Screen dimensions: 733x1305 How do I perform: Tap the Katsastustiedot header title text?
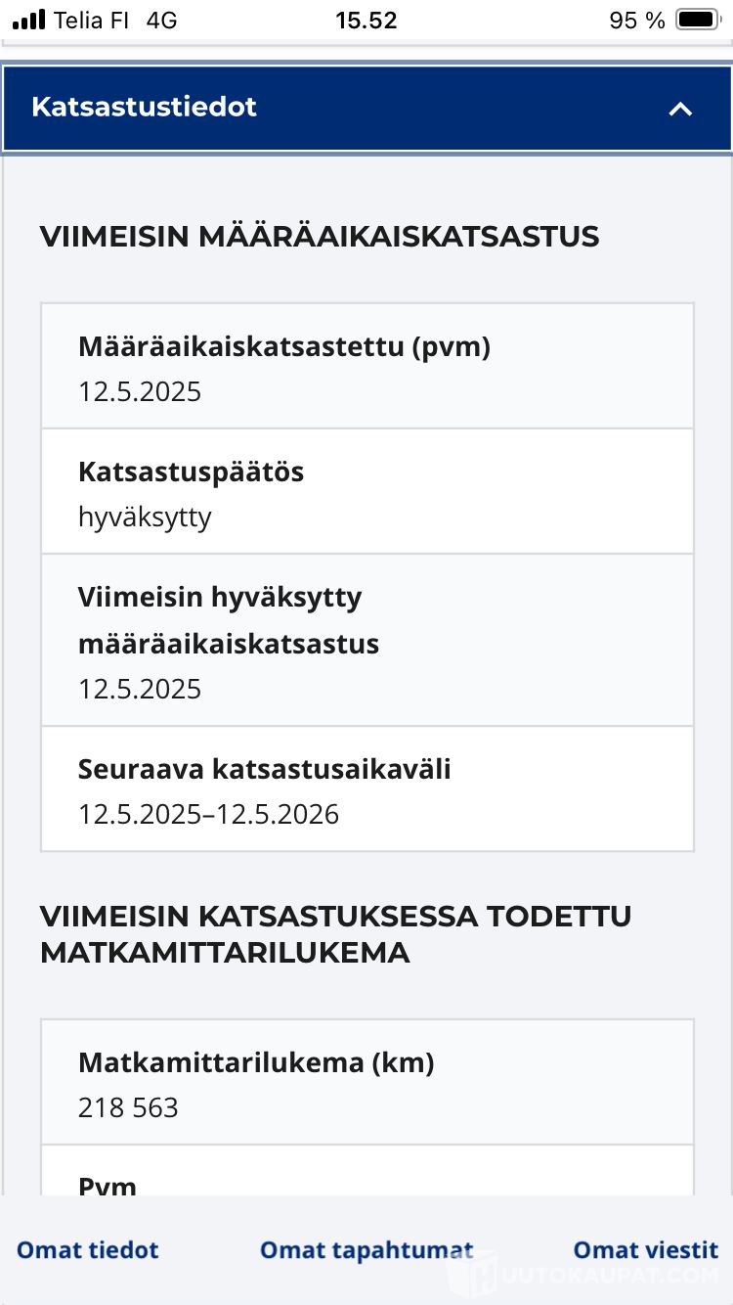point(144,107)
